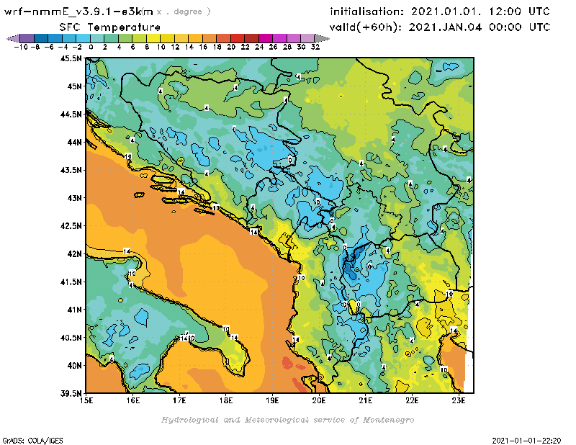Click the '20' value on the legend
The height and width of the screenshot is (445, 576).
tap(231, 47)
